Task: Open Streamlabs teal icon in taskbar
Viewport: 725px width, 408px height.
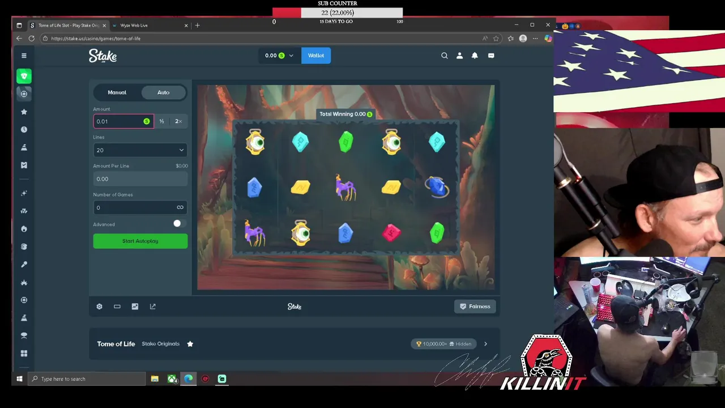Action: (222, 379)
